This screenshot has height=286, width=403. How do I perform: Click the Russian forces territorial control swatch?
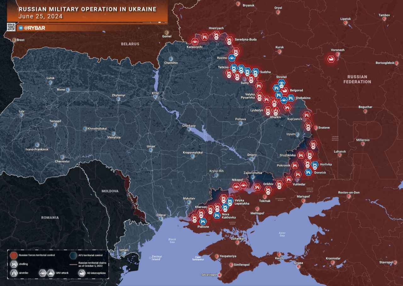tap(13, 255)
